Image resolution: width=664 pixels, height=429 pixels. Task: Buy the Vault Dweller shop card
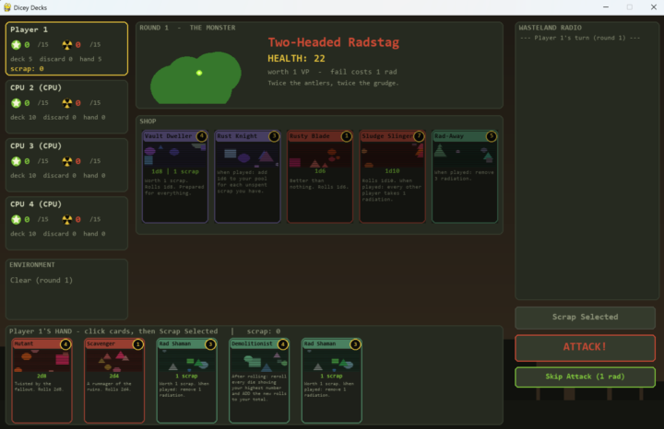click(175, 176)
